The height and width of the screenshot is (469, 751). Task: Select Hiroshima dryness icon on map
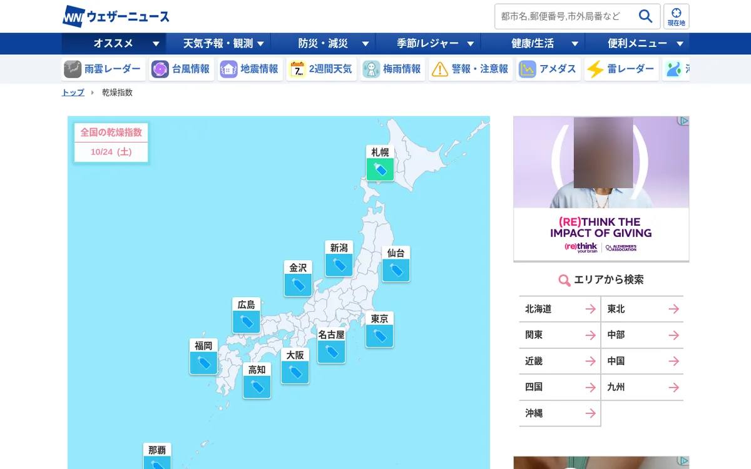pos(247,322)
